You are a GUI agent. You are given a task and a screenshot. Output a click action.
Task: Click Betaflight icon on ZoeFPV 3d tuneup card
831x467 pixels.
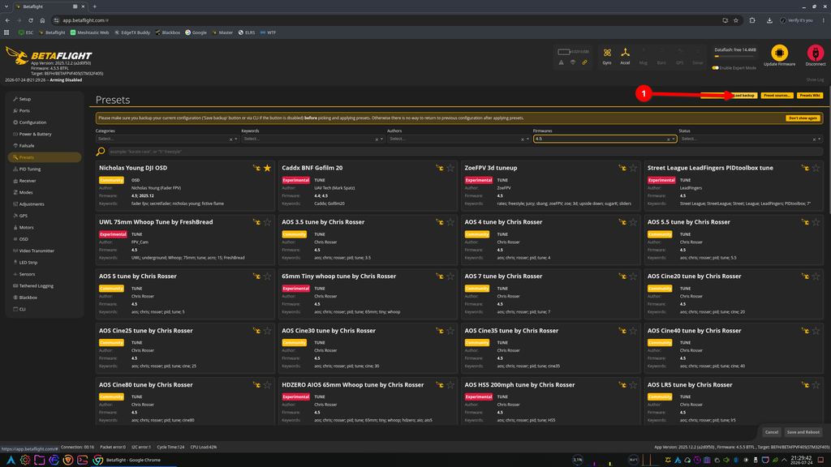coord(622,168)
